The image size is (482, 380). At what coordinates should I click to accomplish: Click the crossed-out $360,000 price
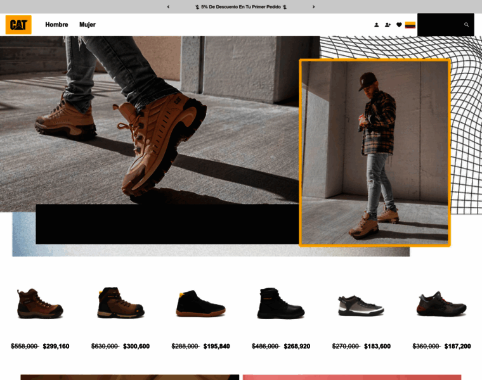click(426, 346)
